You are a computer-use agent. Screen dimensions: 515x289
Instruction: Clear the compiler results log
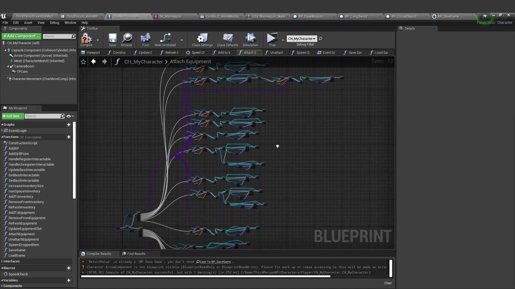(388, 283)
